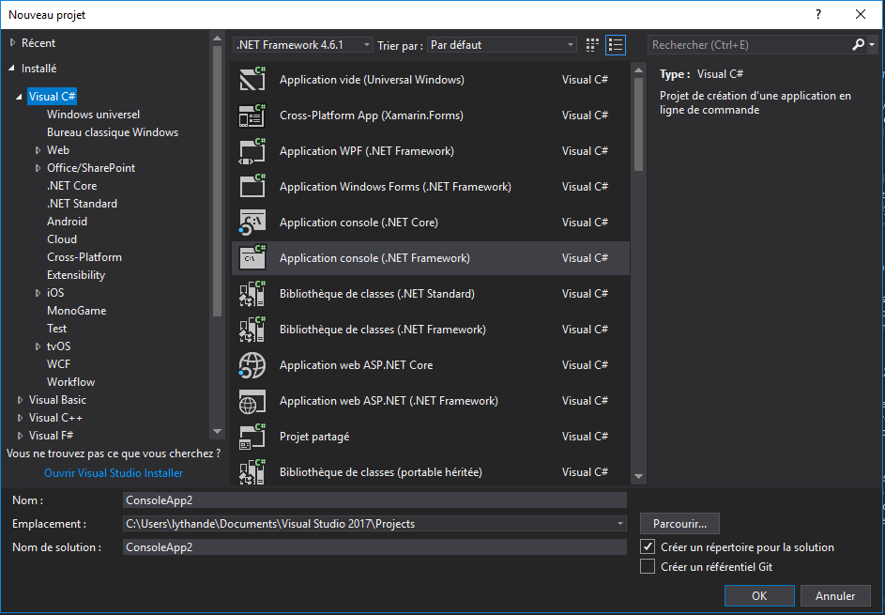This screenshot has height=615, width=885.
Task: Click OK to create the project
Action: click(x=758, y=595)
